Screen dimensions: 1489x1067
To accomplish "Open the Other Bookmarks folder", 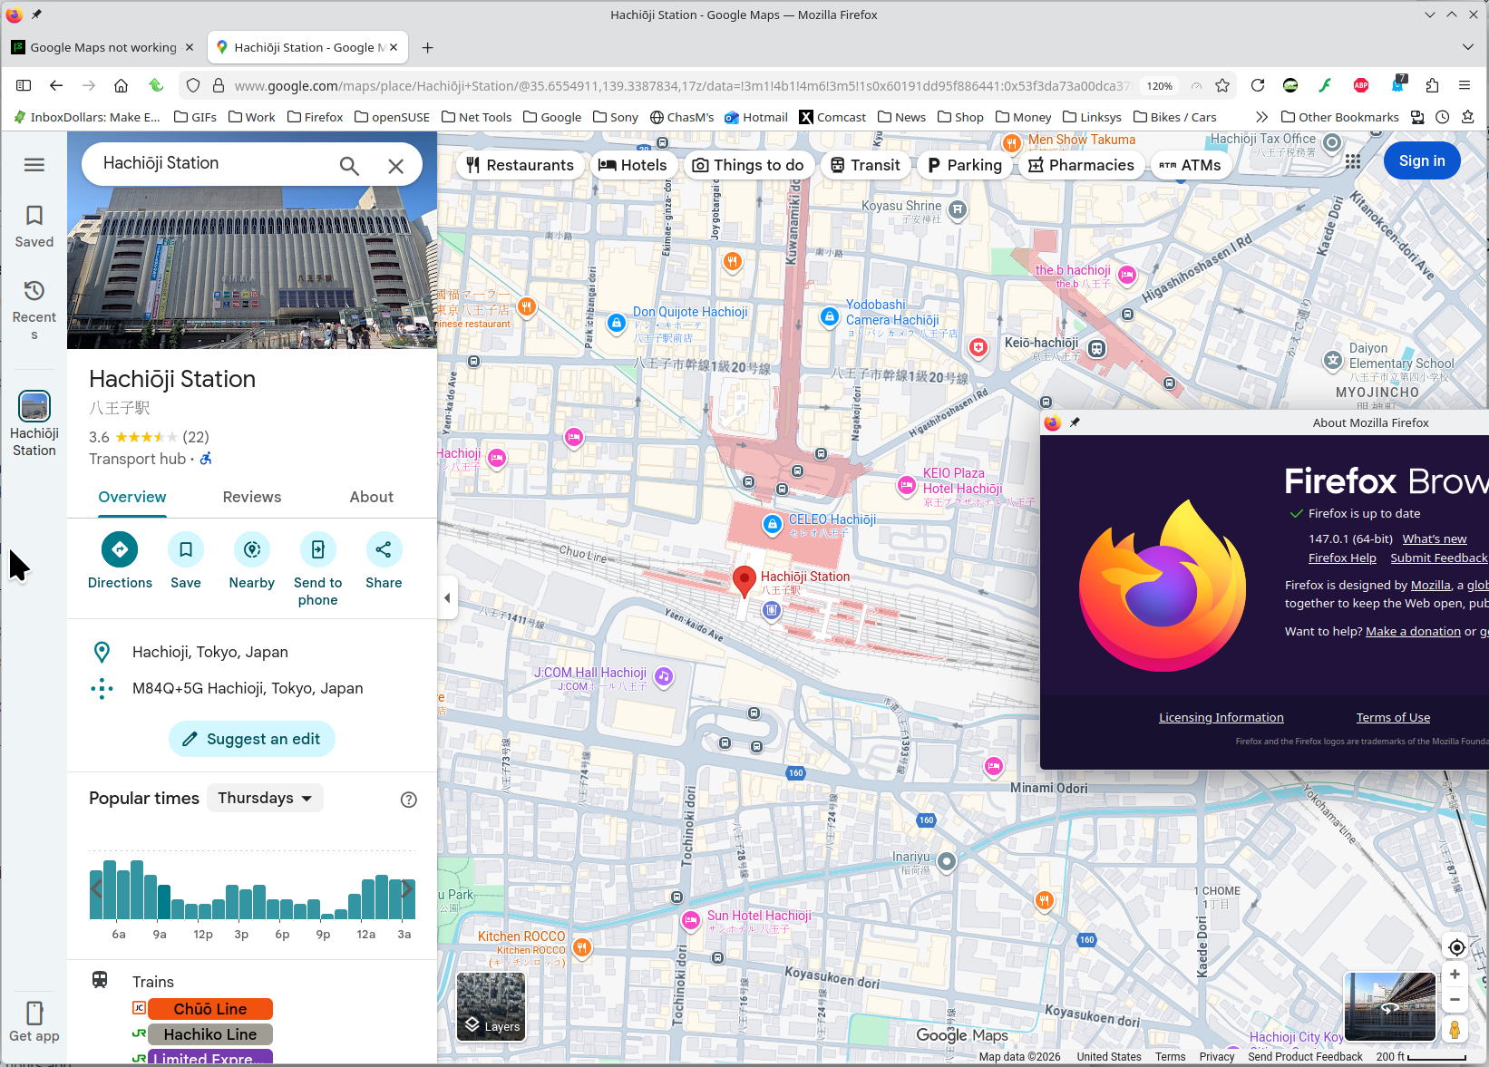I will pyautogui.click(x=1339, y=117).
